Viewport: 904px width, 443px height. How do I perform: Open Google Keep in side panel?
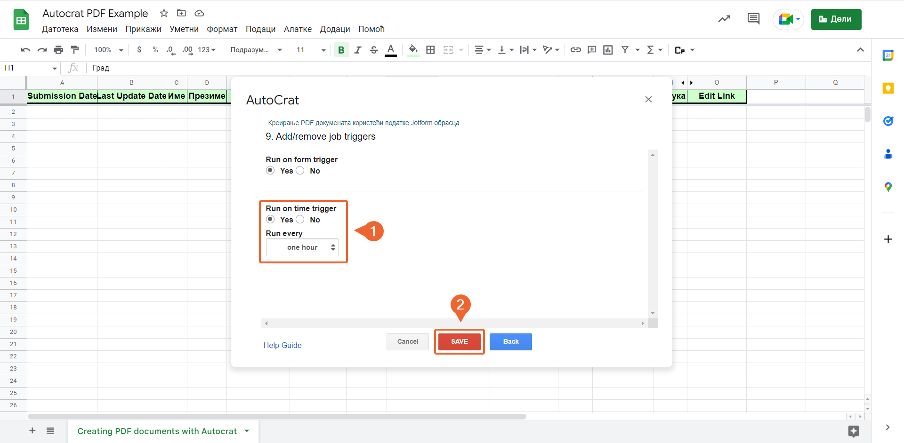[x=888, y=88]
